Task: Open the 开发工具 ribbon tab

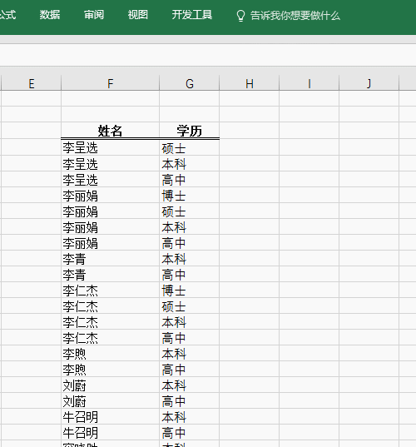Action: pos(191,15)
